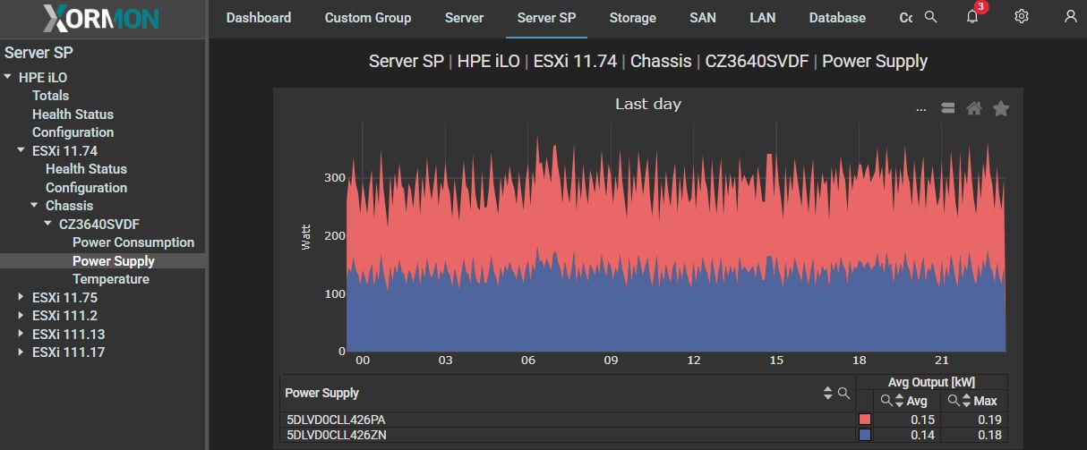Click the Power Supply column search icon
This screenshot has width=1087, height=450.
coord(843,393)
